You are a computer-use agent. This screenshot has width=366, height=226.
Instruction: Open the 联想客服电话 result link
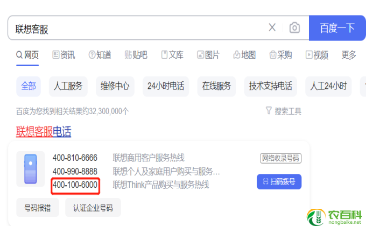coord(44,131)
